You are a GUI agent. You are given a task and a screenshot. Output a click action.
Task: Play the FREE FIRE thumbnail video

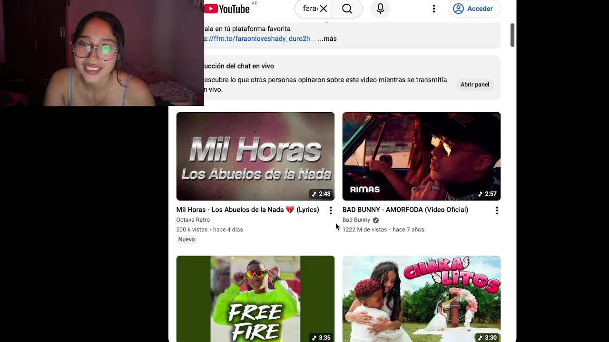click(x=255, y=299)
